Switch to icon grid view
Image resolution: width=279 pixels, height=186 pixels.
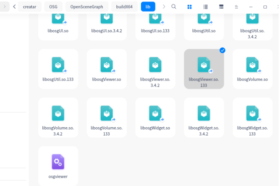(189, 7)
